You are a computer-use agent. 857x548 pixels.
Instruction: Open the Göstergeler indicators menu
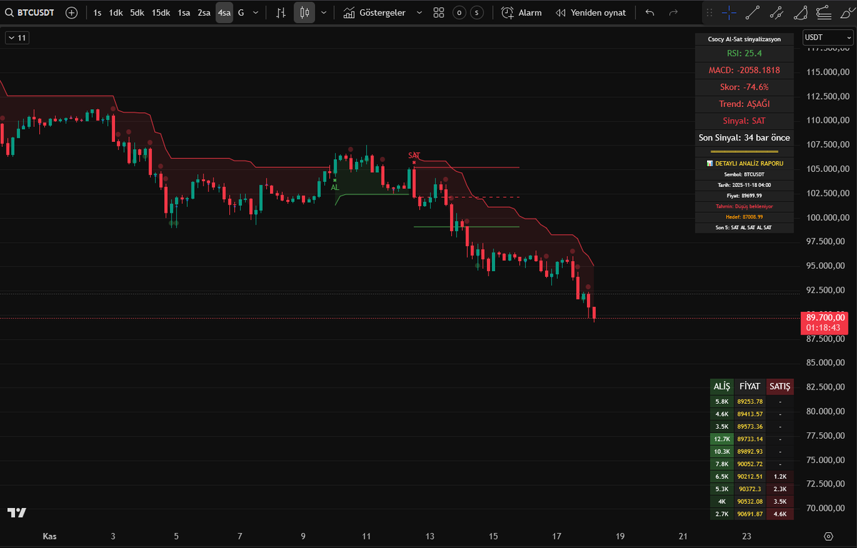[x=374, y=13]
